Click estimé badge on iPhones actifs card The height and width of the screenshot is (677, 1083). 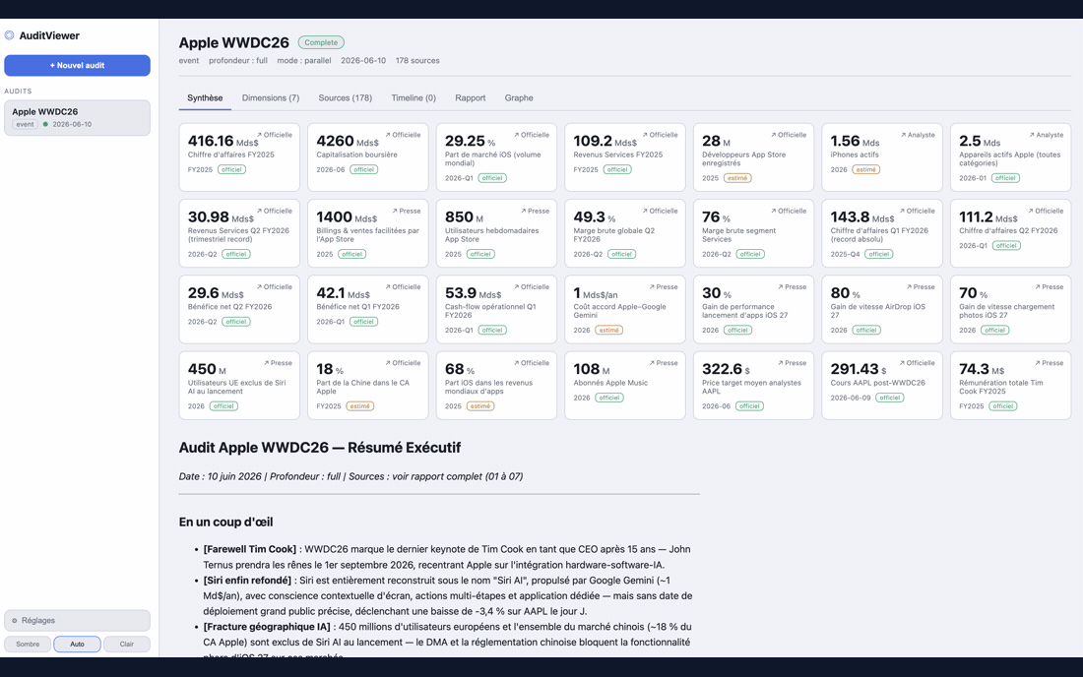[866, 169]
